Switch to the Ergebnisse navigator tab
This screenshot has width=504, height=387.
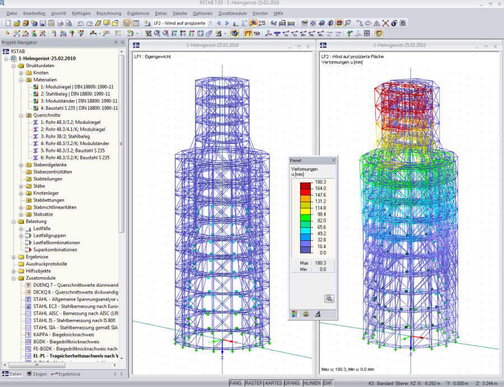(66, 374)
